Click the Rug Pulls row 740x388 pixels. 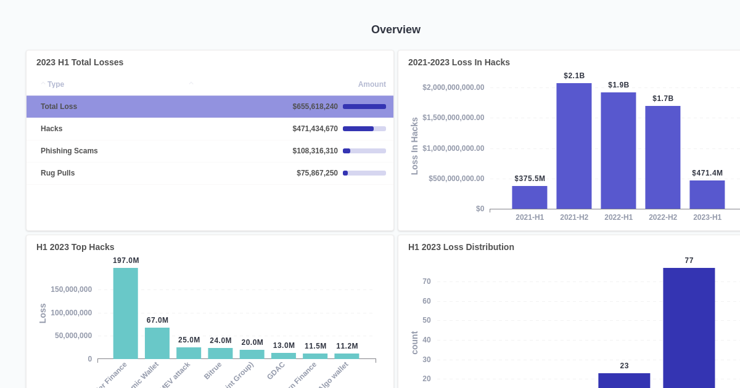pos(210,173)
